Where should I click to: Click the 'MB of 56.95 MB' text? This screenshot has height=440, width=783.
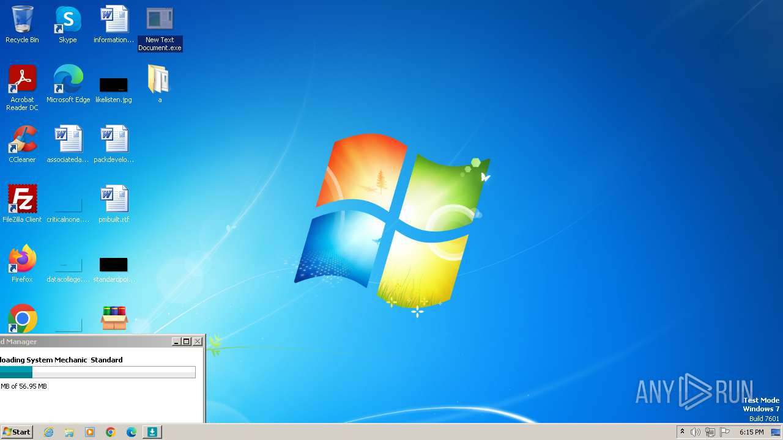coord(24,386)
